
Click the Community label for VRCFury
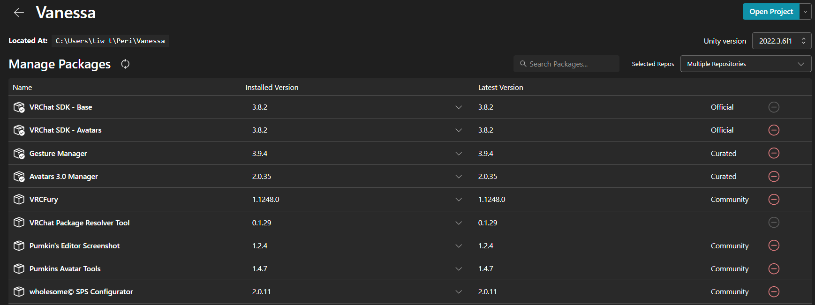[730, 200]
